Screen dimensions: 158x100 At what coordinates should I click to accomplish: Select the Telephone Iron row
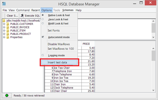click(70, 71)
